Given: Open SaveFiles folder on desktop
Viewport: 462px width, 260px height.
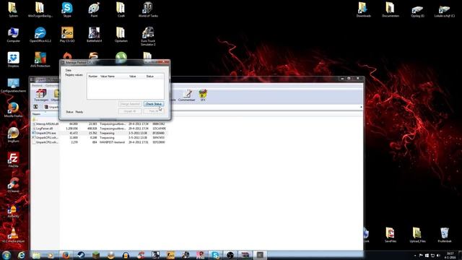Looking at the screenshot, I should pyautogui.click(x=391, y=235).
